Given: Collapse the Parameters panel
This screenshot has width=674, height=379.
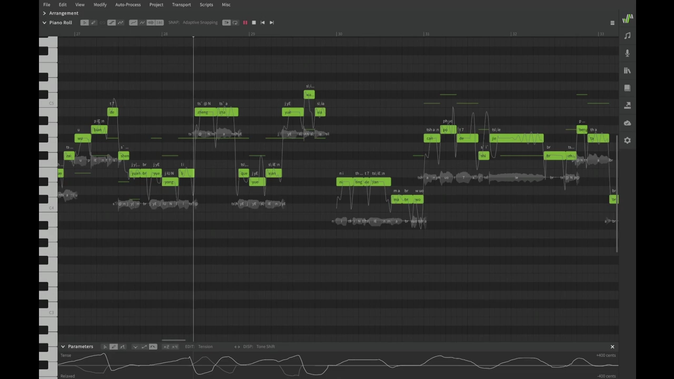Looking at the screenshot, I should [x=63, y=346].
